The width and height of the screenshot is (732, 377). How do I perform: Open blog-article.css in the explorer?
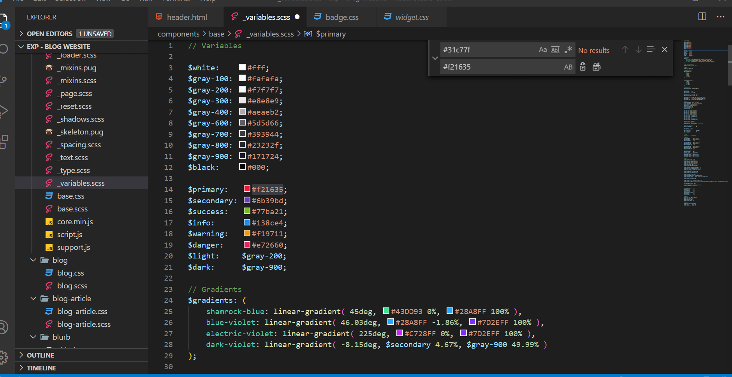point(82,311)
